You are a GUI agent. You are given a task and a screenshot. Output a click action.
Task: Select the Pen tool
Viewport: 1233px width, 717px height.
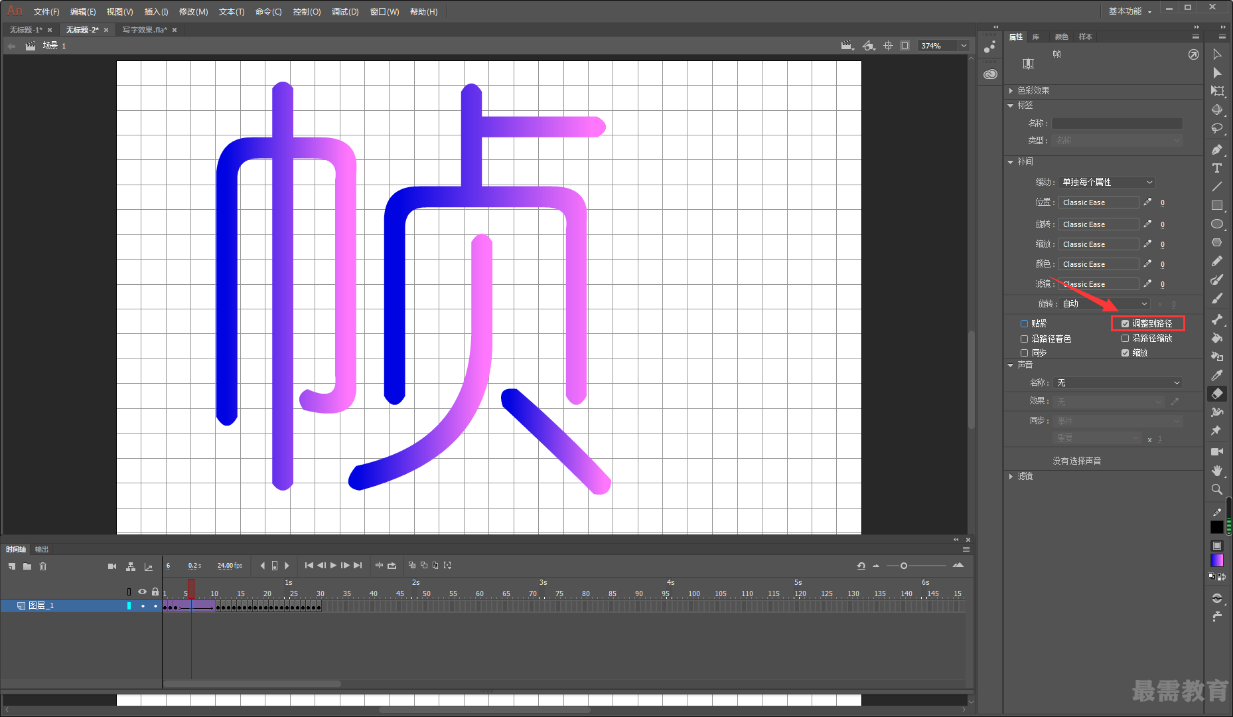[1217, 149]
